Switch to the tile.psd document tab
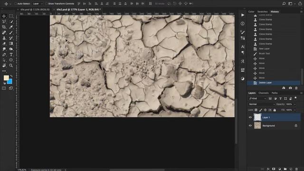Image resolution: width=304 pixels, height=171 pixels. 35,9
